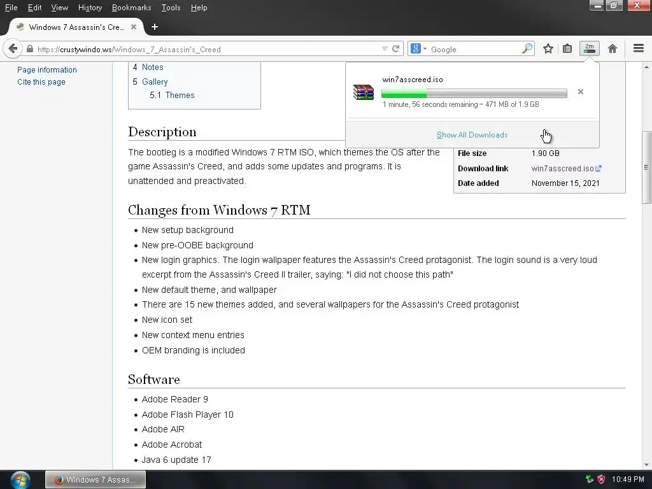Select the Windows 7 Assassin's Cre... tab
The image size is (652, 489).
point(76,27)
